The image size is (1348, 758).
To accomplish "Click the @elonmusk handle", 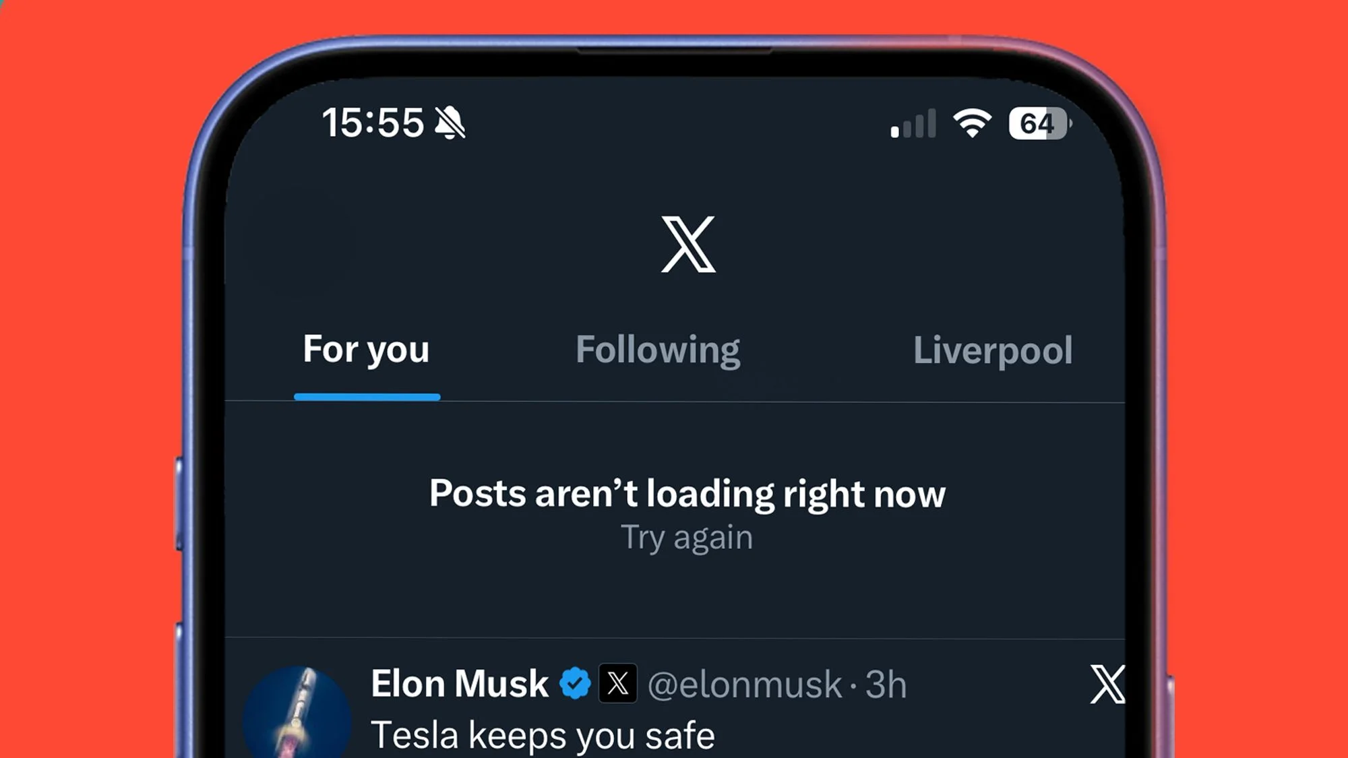I will 744,685.
